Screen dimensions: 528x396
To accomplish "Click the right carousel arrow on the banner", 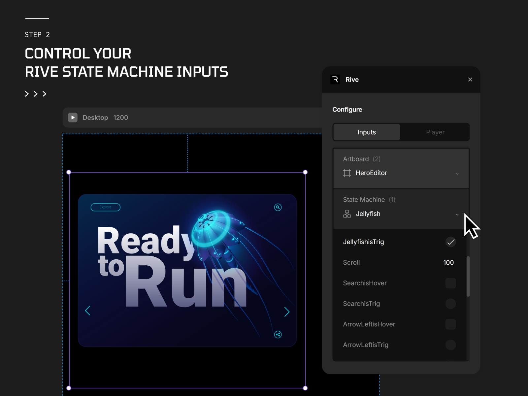I will [287, 312].
